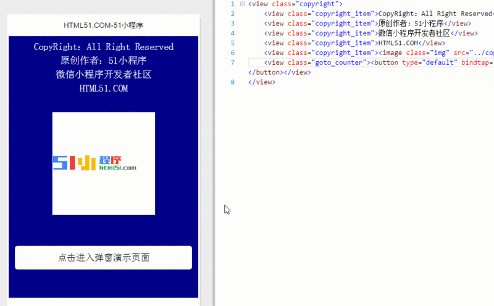This screenshot has width=494, height=306.
Task: Click line number 2 in editor
Action: coord(233,14)
